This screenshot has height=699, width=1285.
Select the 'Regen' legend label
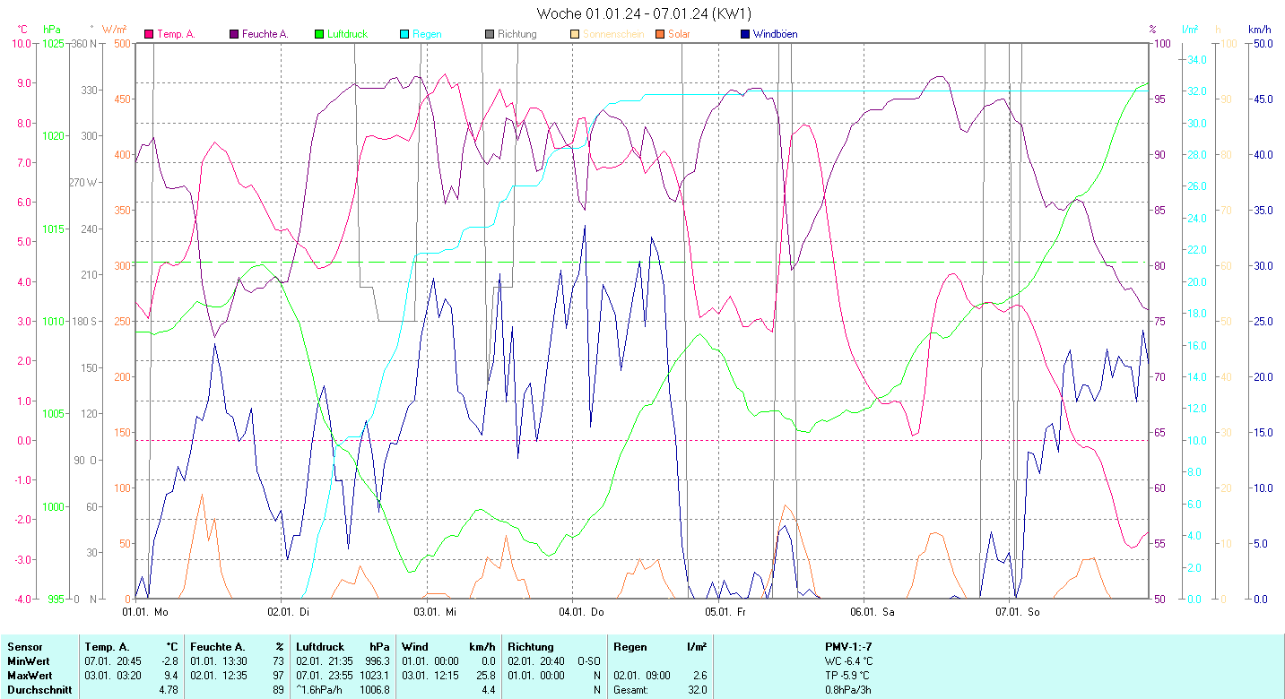click(427, 34)
